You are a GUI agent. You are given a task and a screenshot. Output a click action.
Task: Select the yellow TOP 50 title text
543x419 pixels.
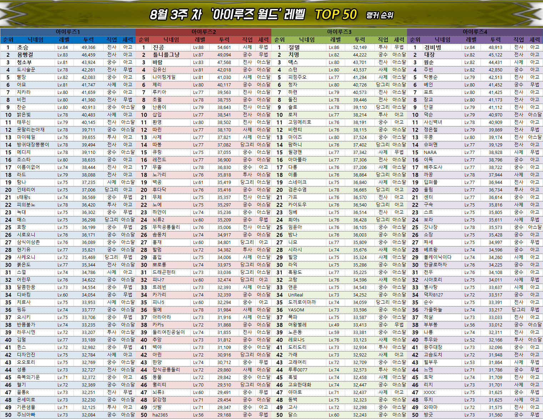tap(336, 15)
